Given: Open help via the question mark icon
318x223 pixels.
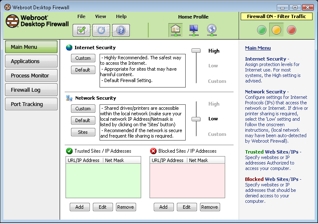Looking at the screenshot, I should pos(121,30).
